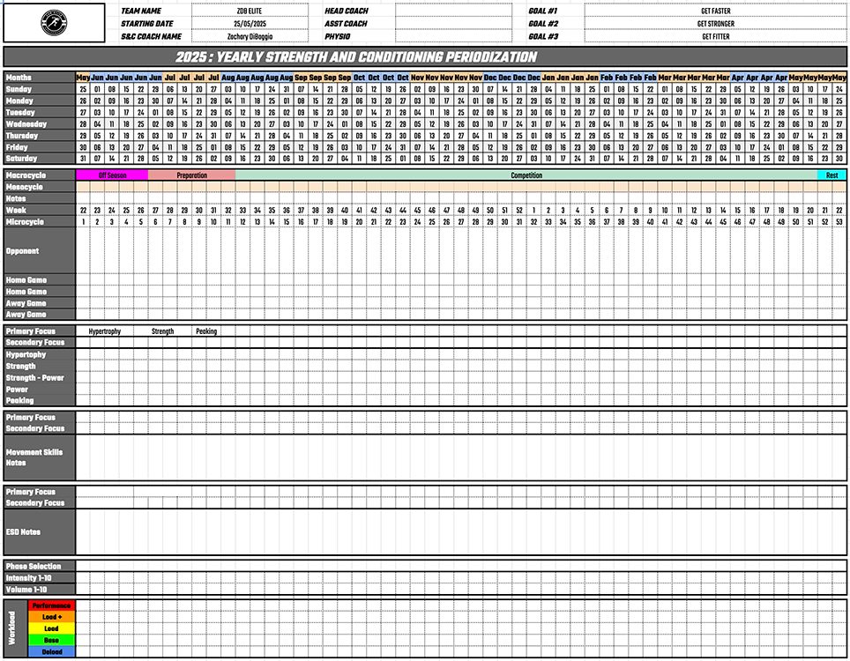Click the empty Head Coach value field
Screen dimensions: 850x661
451,11
